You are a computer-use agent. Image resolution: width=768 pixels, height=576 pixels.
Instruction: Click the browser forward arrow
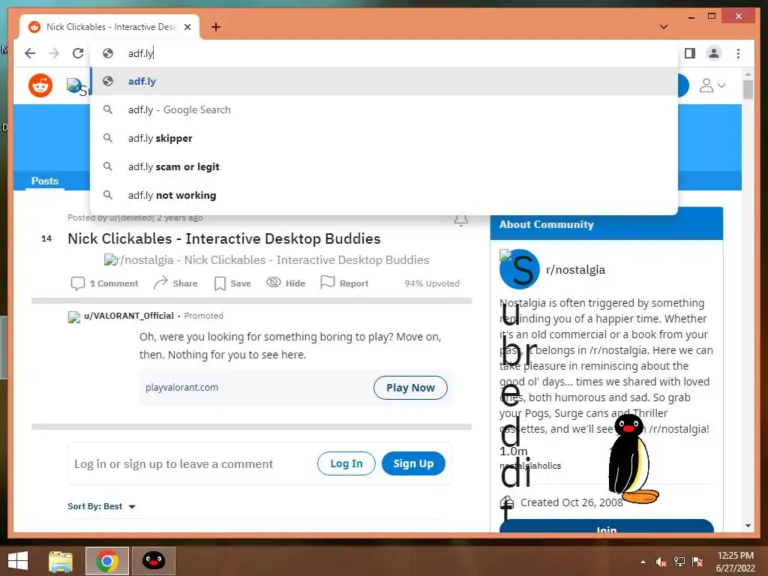click(x=54, y=53)
